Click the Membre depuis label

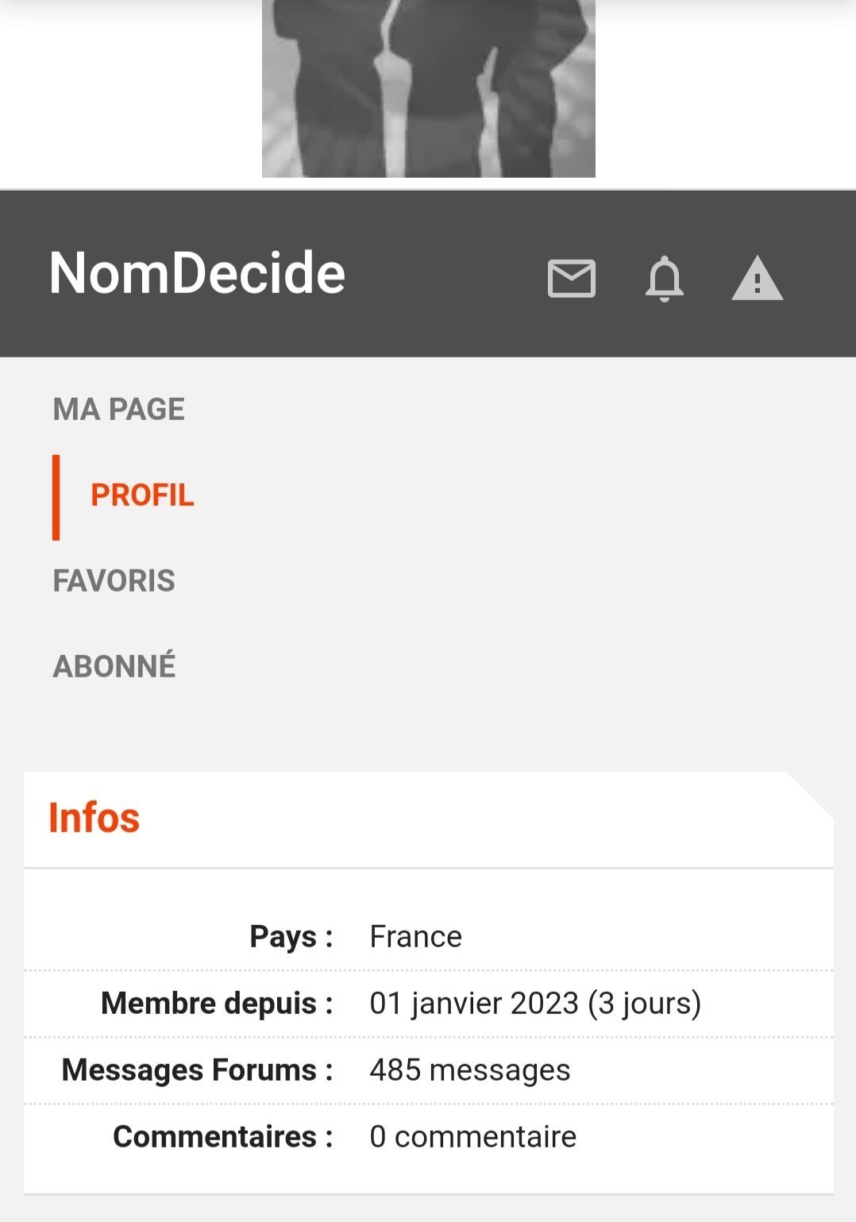tap(217, 1003)
